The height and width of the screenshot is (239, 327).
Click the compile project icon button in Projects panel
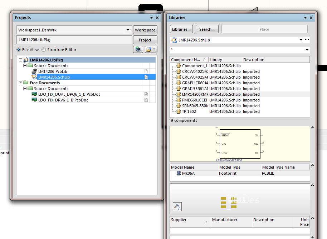coord(138,49)
